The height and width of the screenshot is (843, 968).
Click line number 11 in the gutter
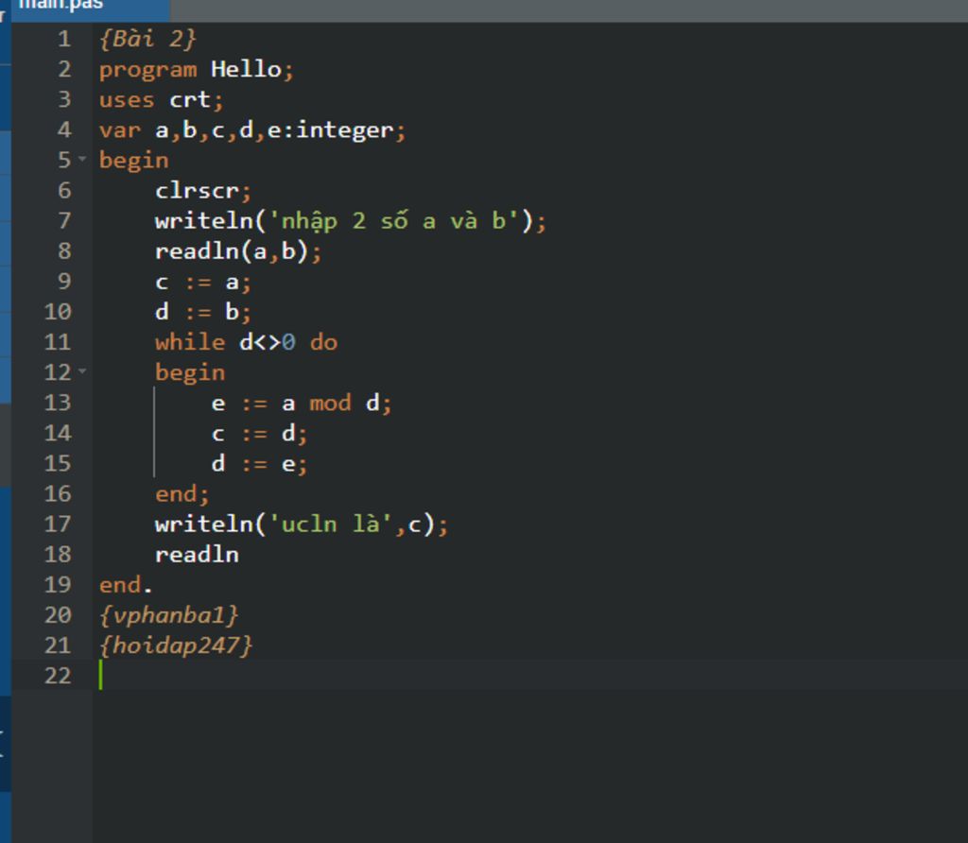coord(58,342)
